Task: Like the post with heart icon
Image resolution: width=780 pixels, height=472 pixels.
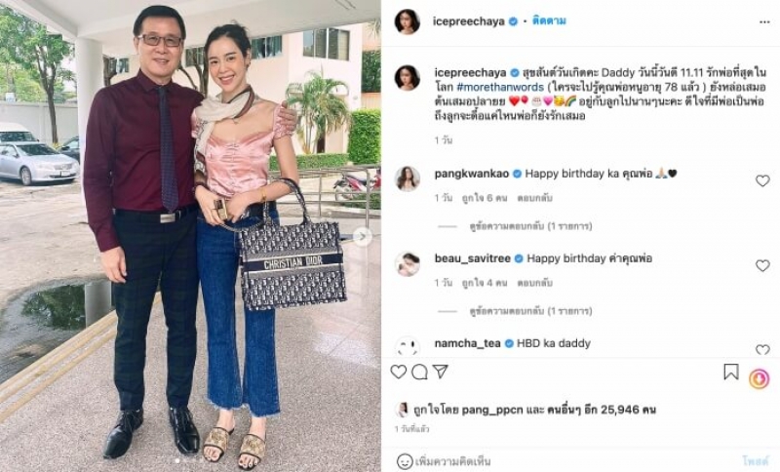Action: [399, 372]
